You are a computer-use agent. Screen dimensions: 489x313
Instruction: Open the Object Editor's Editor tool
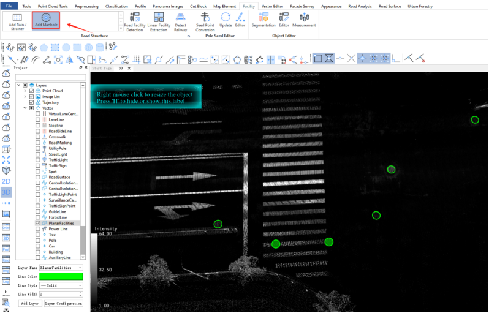point(284,20)
